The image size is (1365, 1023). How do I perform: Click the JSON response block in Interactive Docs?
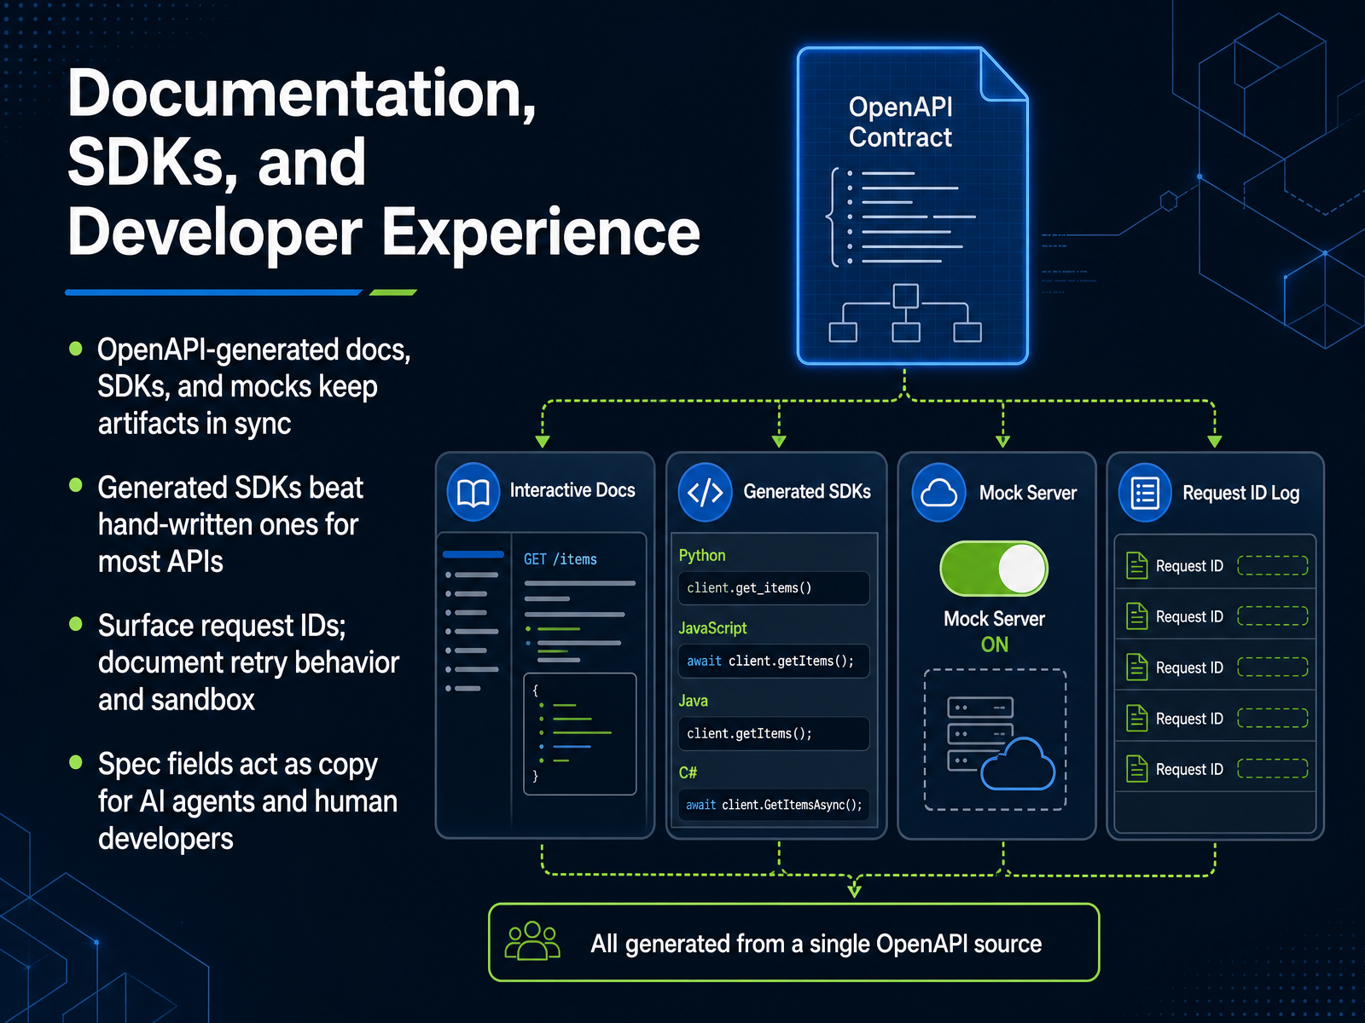tap(580, 734)
